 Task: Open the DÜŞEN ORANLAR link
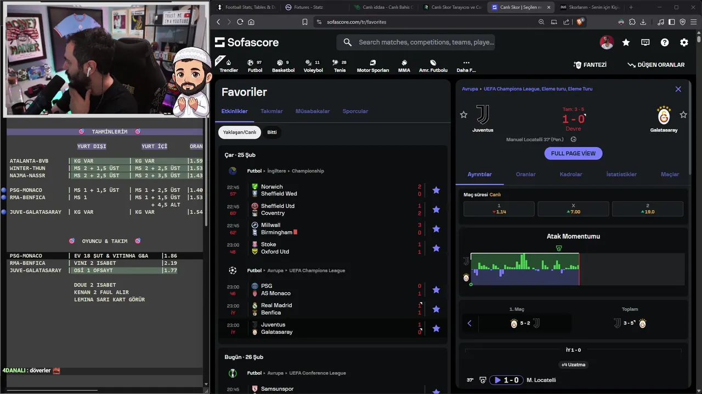pyautogui.click(x=656, y=65)
